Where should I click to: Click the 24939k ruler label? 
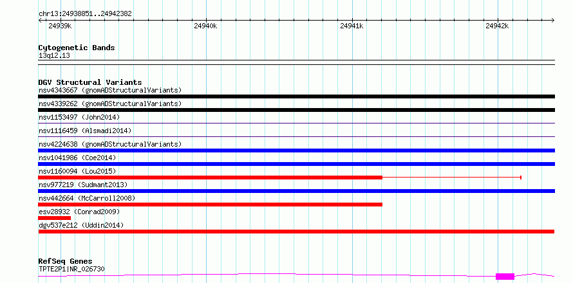pos(60,26)
